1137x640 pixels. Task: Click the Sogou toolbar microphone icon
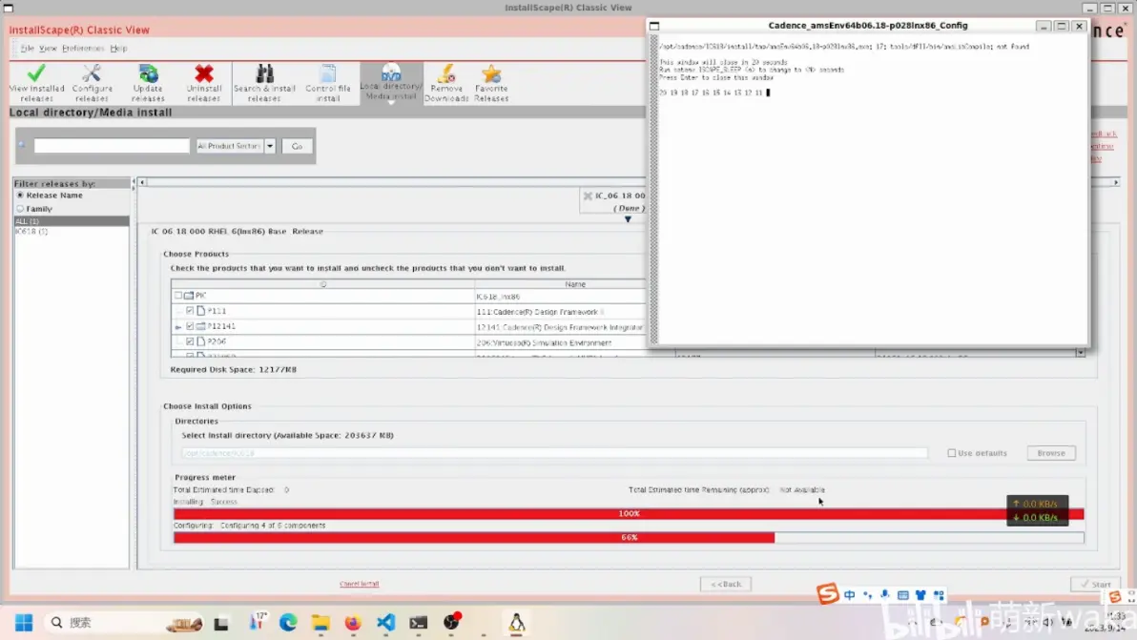[x=884, y=595]
